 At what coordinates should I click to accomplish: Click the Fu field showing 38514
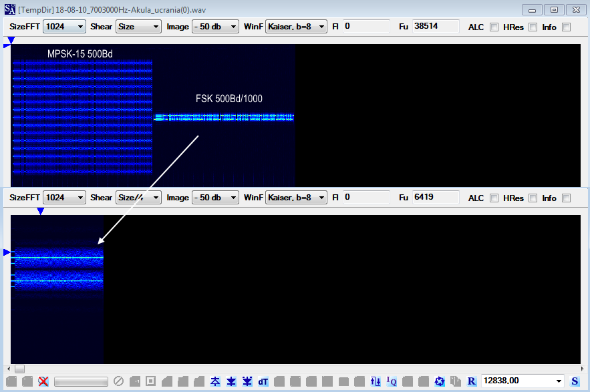point(436,26)
